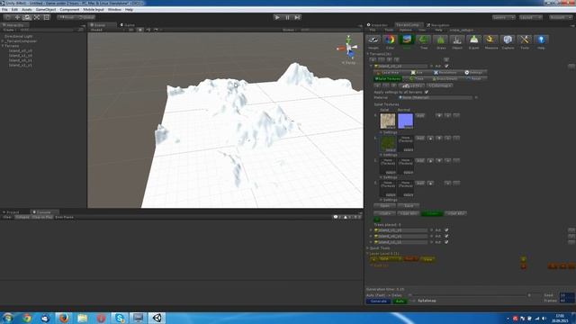576x324 pixels.
Task: Click the blue Generate button
Action: 378,301
